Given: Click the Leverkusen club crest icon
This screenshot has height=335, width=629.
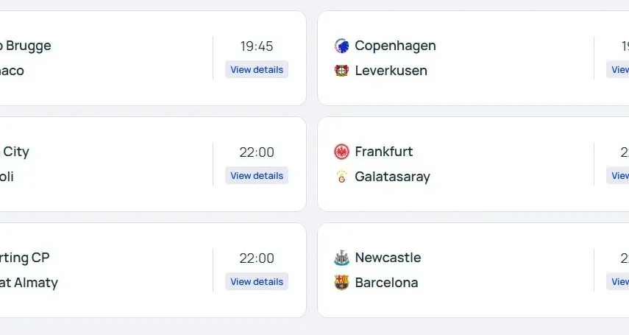Looking at the screenshot, I should (341, 71).
